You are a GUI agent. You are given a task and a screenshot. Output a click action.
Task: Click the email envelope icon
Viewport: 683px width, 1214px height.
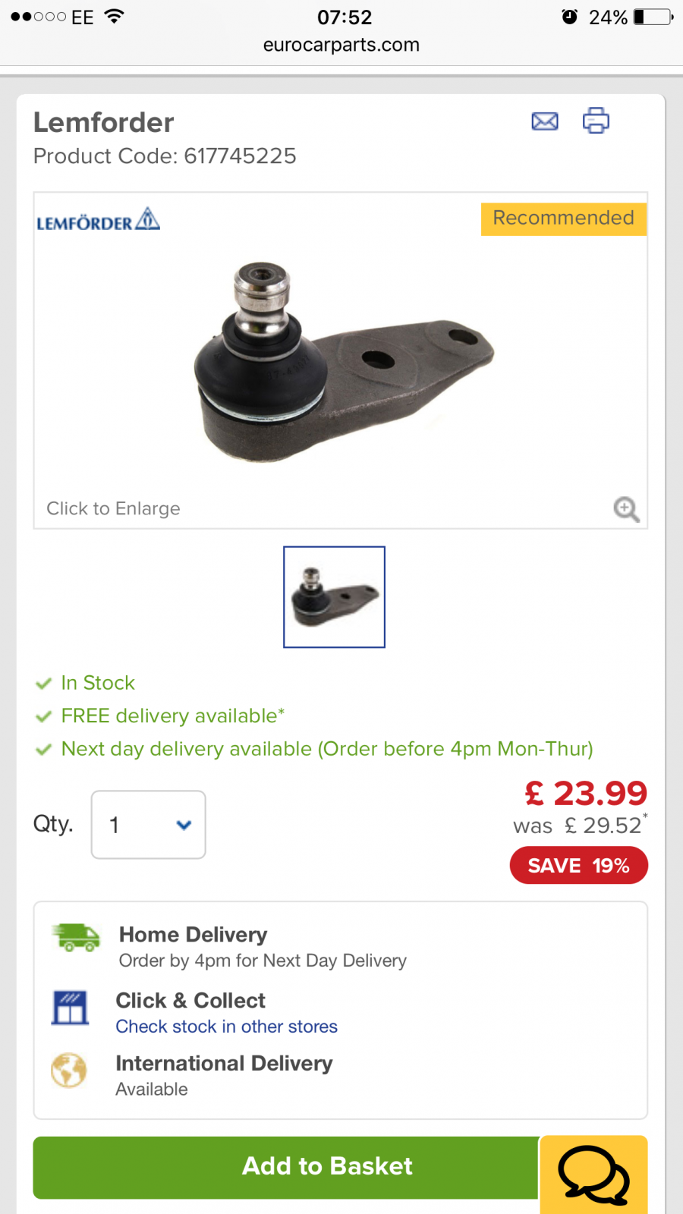click(545, 121)
